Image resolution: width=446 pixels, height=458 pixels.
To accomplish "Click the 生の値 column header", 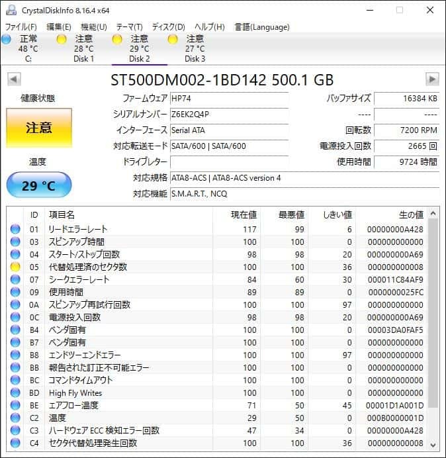I will point(391,214).
